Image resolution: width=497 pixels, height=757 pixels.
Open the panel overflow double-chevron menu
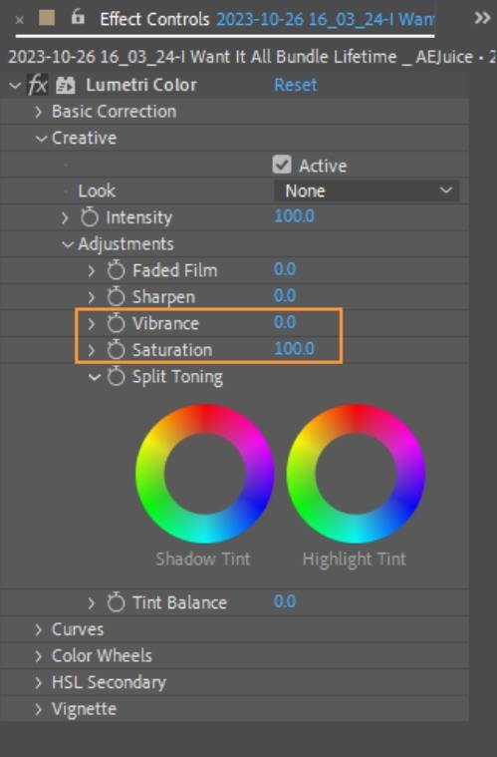(x=482, y=18)
